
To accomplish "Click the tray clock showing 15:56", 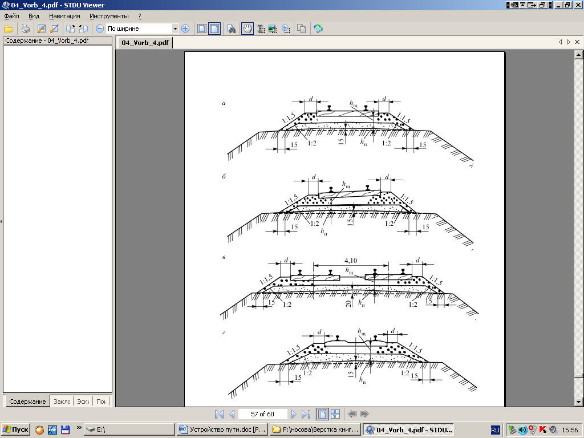I will [x=570, y=430].
